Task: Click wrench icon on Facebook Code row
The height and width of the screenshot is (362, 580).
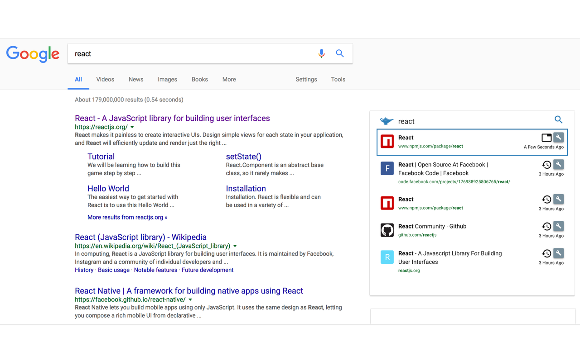Action: pos(559,165)
